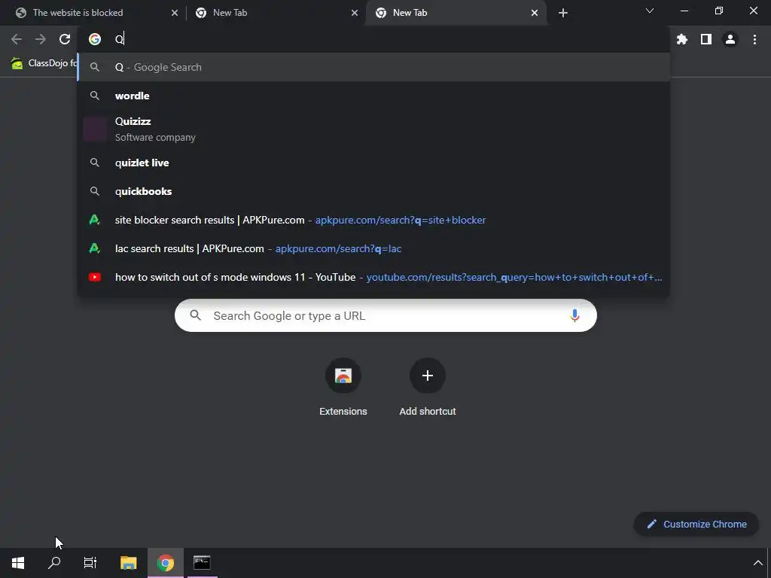Viewport: 771px width, 578px height.
Task: Choose the 'wordle' suggestion
Action: 373,96
